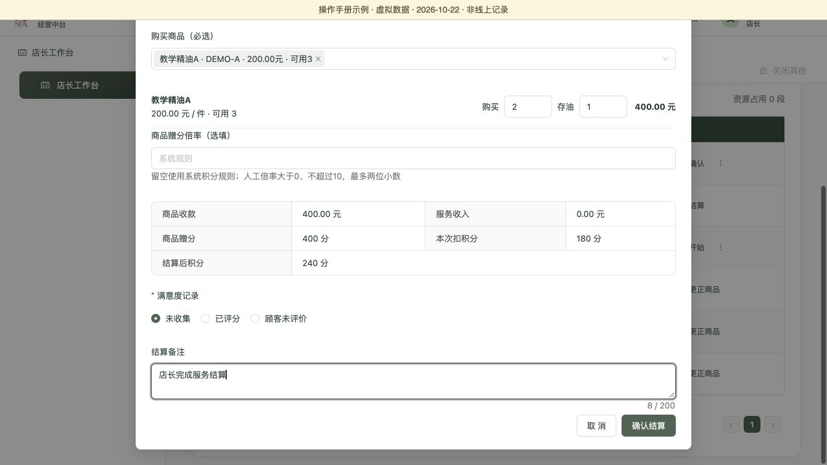Focus the 存油 quantity field
The width and height of the screenshot is (827, 465).
click(x=603, y=107)
